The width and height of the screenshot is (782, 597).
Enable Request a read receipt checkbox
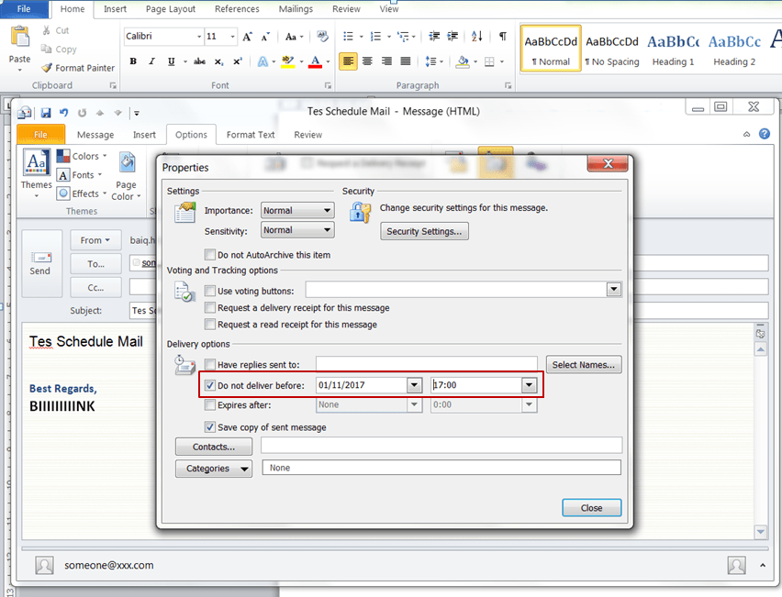210,325
